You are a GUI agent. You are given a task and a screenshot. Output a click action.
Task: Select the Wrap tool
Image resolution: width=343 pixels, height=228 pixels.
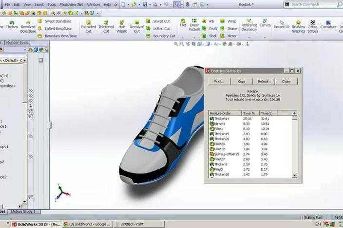(229, 21)
